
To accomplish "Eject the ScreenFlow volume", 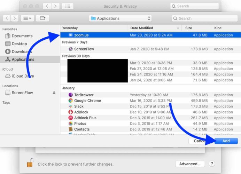I will (54, 93).
